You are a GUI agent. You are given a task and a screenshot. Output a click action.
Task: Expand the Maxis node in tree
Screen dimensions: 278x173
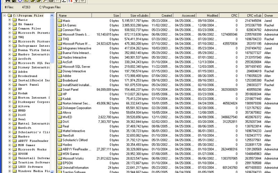point(10,20)
